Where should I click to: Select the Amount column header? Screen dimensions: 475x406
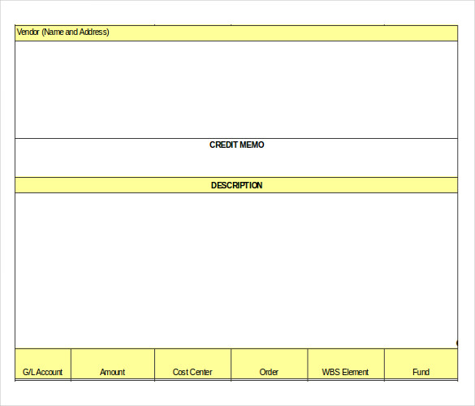[x=113, y=364]
